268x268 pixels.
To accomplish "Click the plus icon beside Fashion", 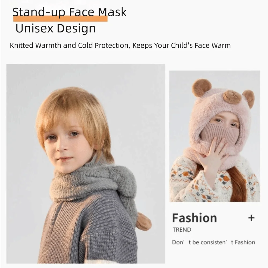I will point(251,218).
